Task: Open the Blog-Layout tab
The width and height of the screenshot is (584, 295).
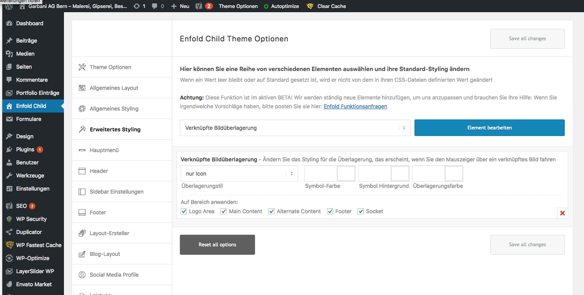Action: (x=122, y=254)
